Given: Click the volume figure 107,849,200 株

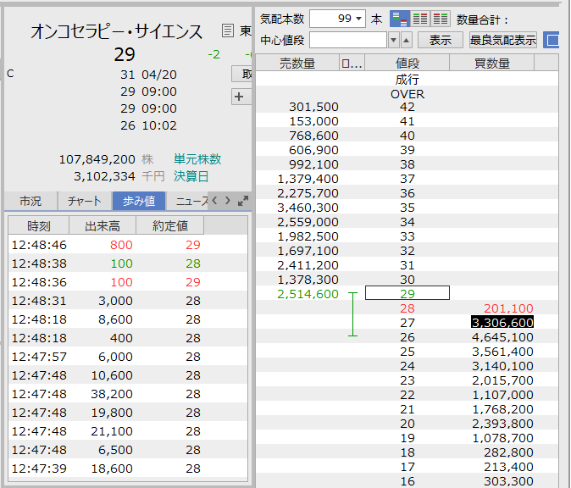Looking at the screenshot, I should 97,159.
